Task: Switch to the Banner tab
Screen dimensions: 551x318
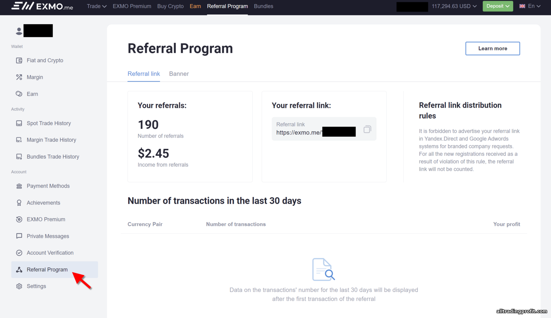Action: click(x=179, y=74)
